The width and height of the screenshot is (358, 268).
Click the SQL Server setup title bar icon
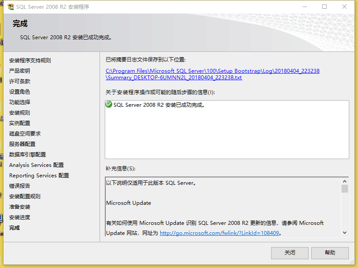10,7
